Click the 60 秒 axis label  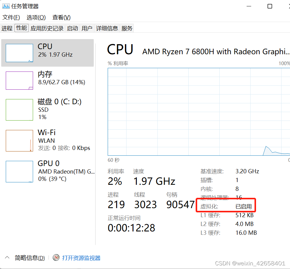click(x=113, y=160)
